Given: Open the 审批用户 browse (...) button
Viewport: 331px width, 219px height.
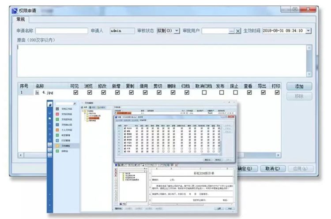Looking at the screenshot, I should pos(231,31).
